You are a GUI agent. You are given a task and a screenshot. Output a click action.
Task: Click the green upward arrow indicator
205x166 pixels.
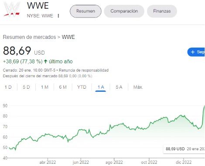point(45,62)
